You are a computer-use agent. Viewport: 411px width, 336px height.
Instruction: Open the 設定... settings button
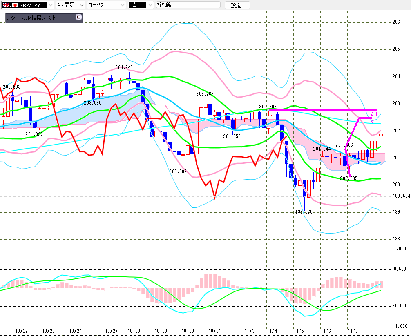coord(240,5)
